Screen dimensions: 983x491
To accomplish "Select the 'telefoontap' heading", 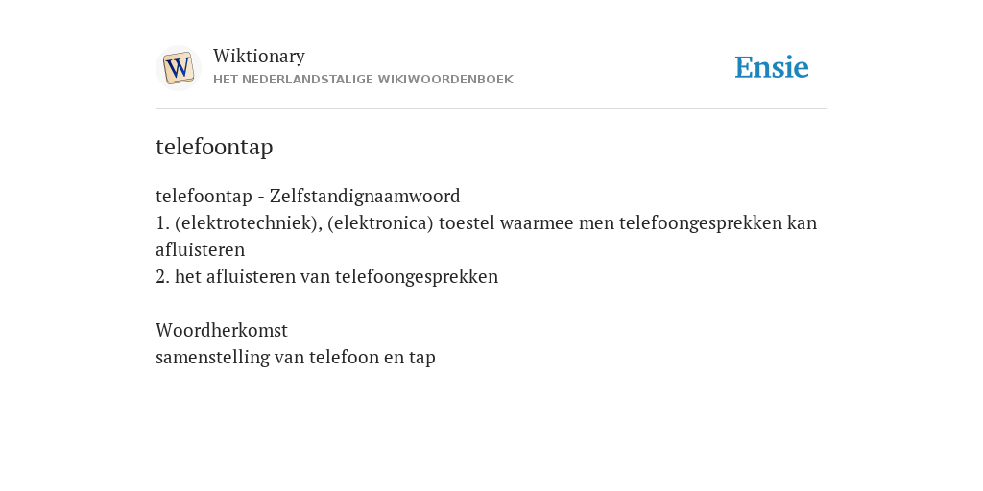I will pos(214,147).
